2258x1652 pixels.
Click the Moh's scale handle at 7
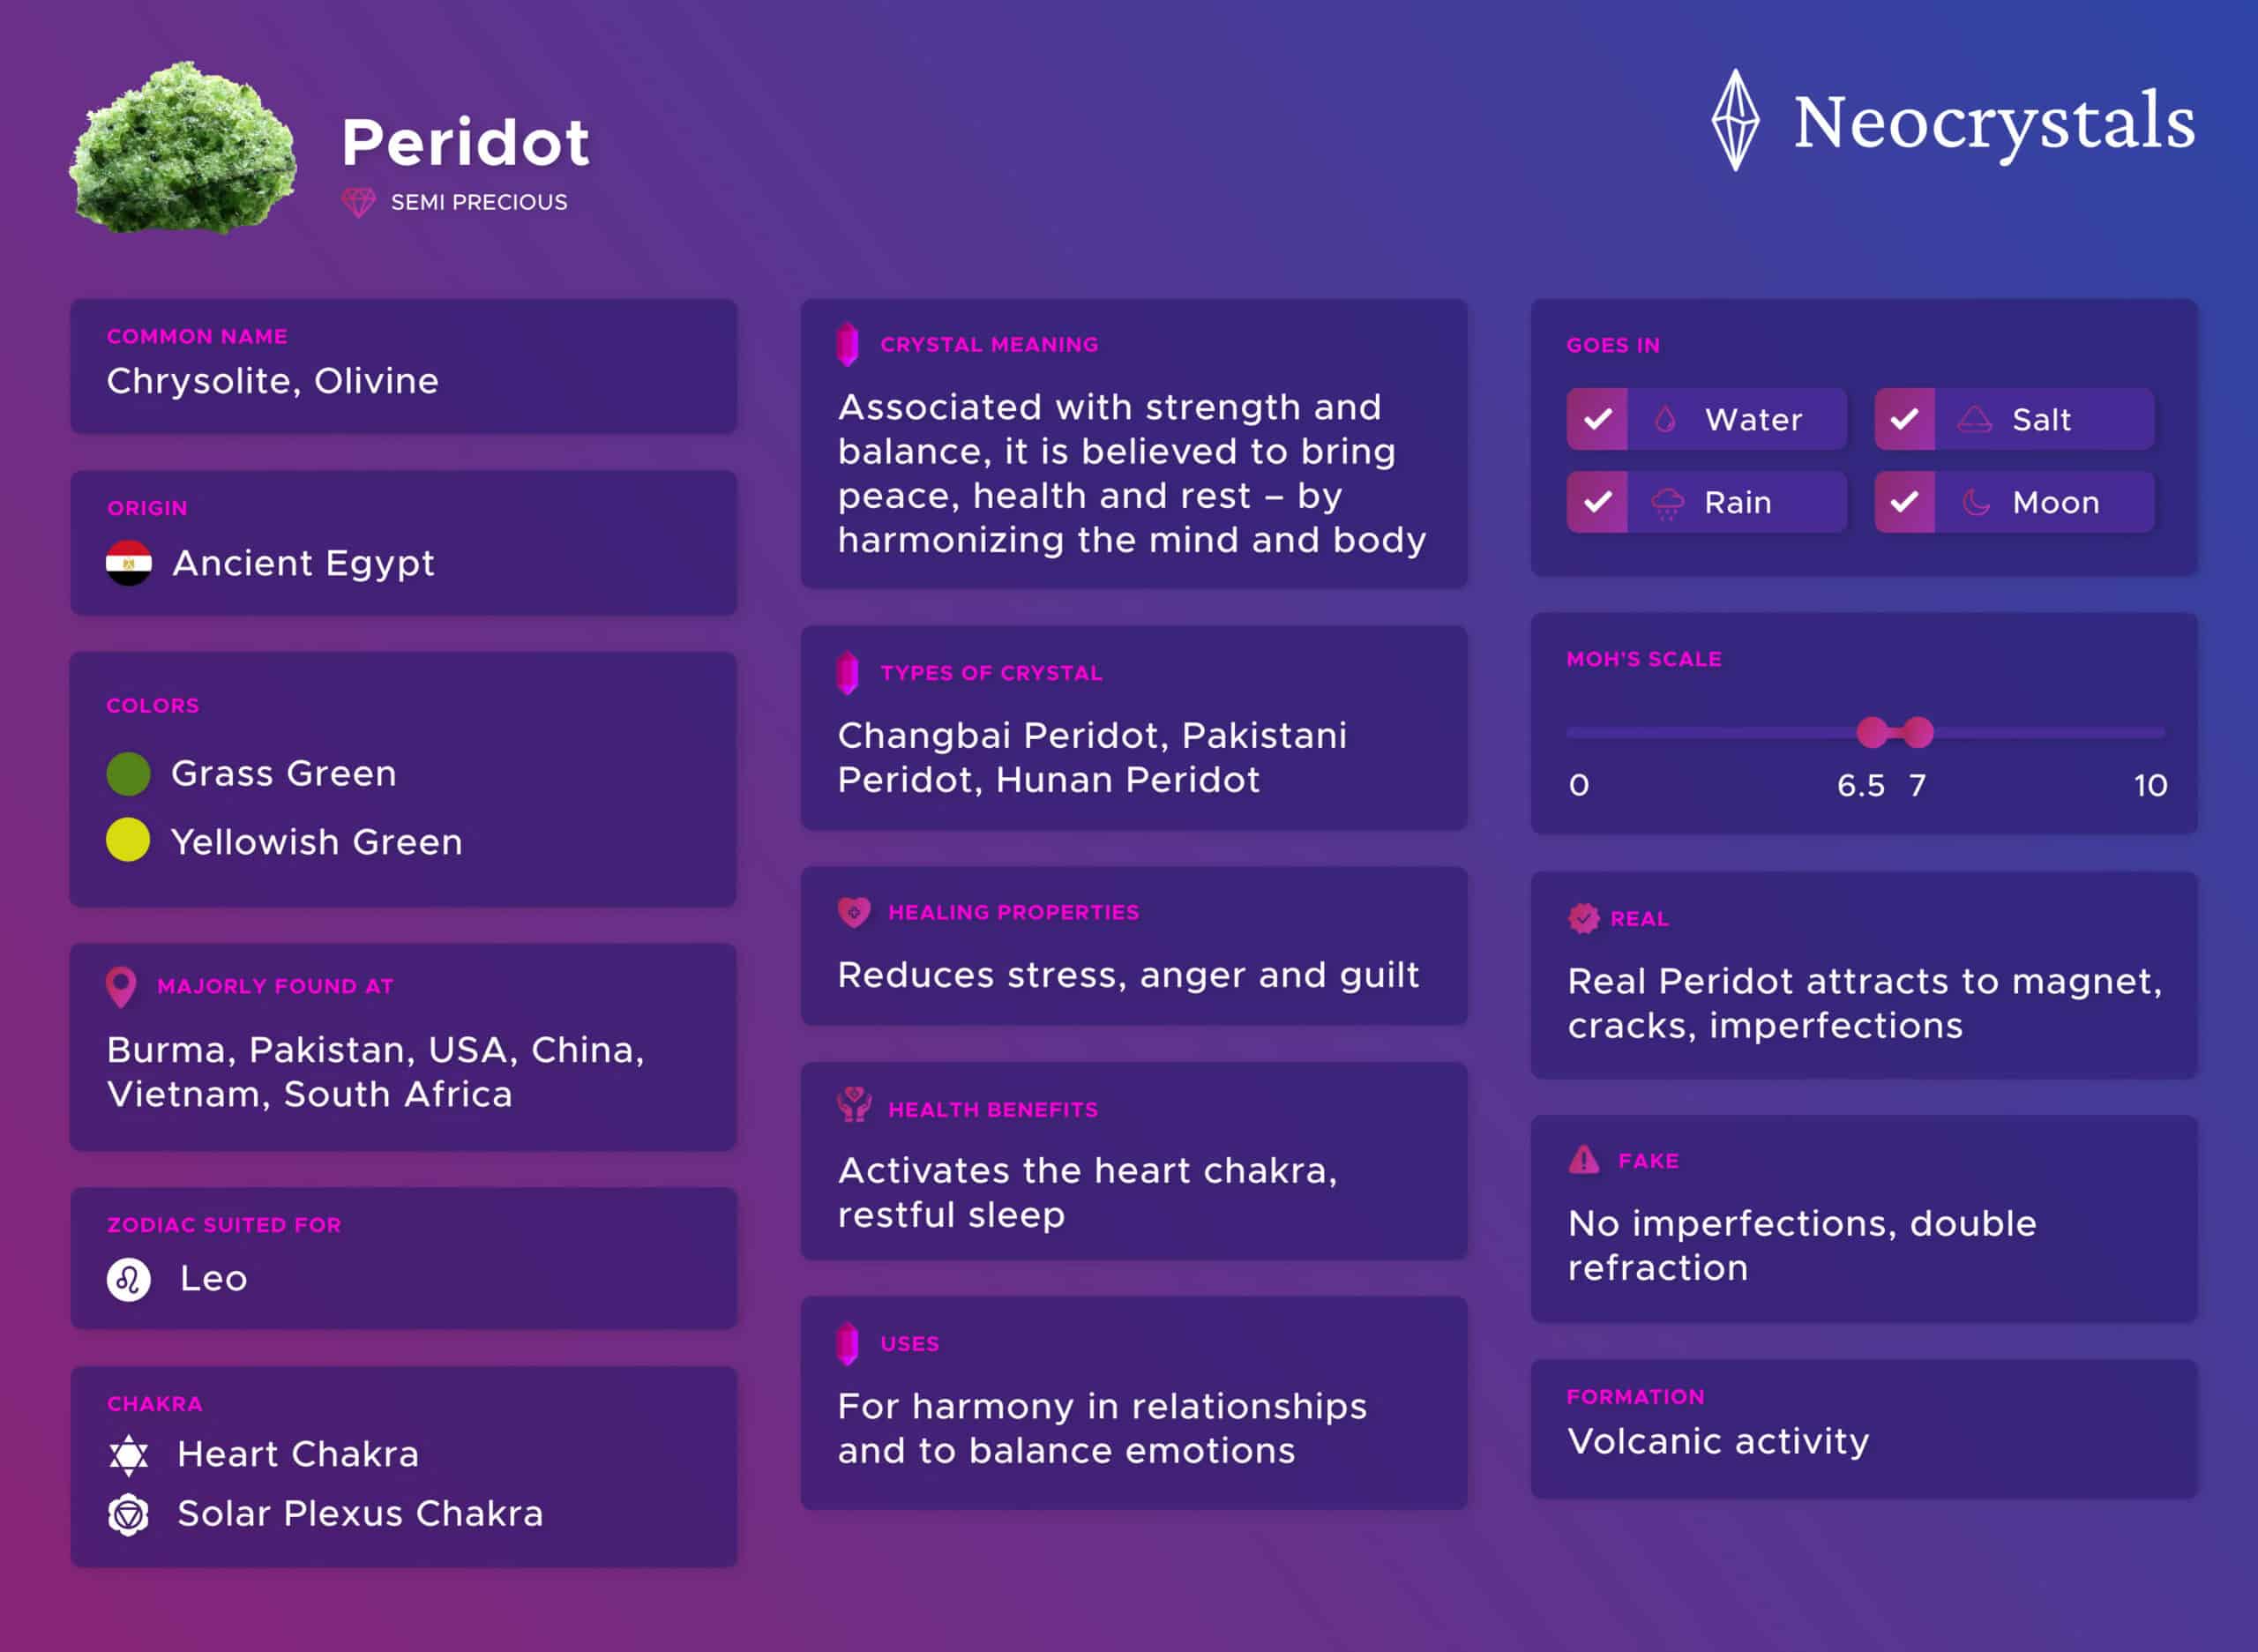1918,732
